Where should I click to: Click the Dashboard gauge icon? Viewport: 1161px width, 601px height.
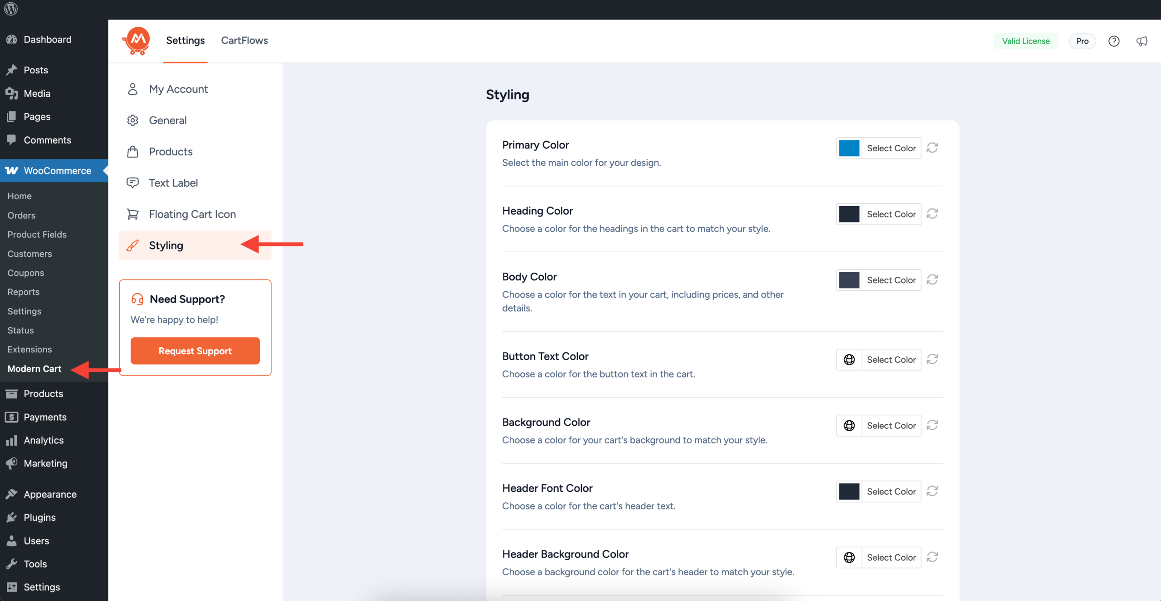11,39
